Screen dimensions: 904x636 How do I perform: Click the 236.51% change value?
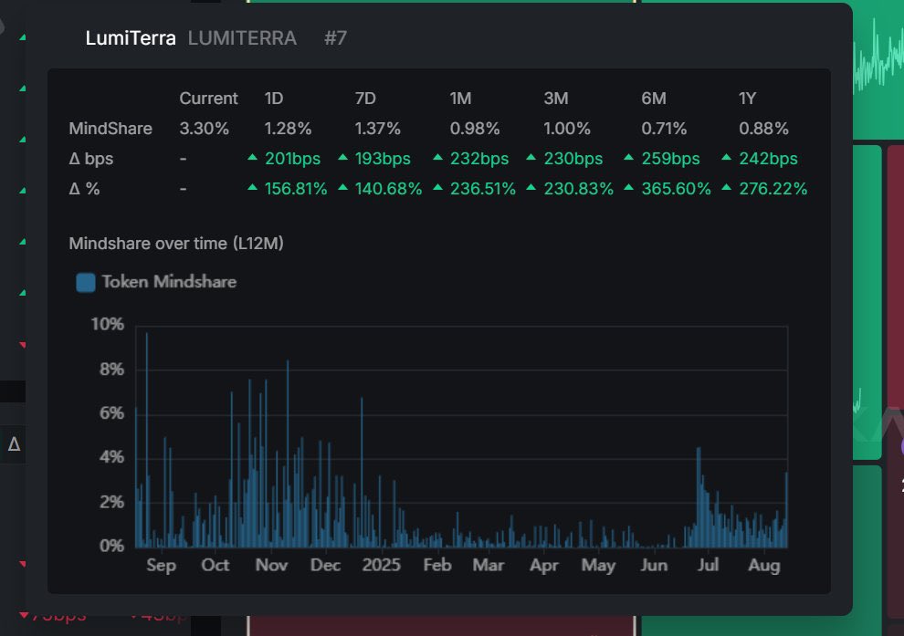[x=482, y=188]
